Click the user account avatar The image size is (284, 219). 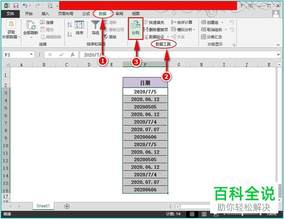coord(275,14)
